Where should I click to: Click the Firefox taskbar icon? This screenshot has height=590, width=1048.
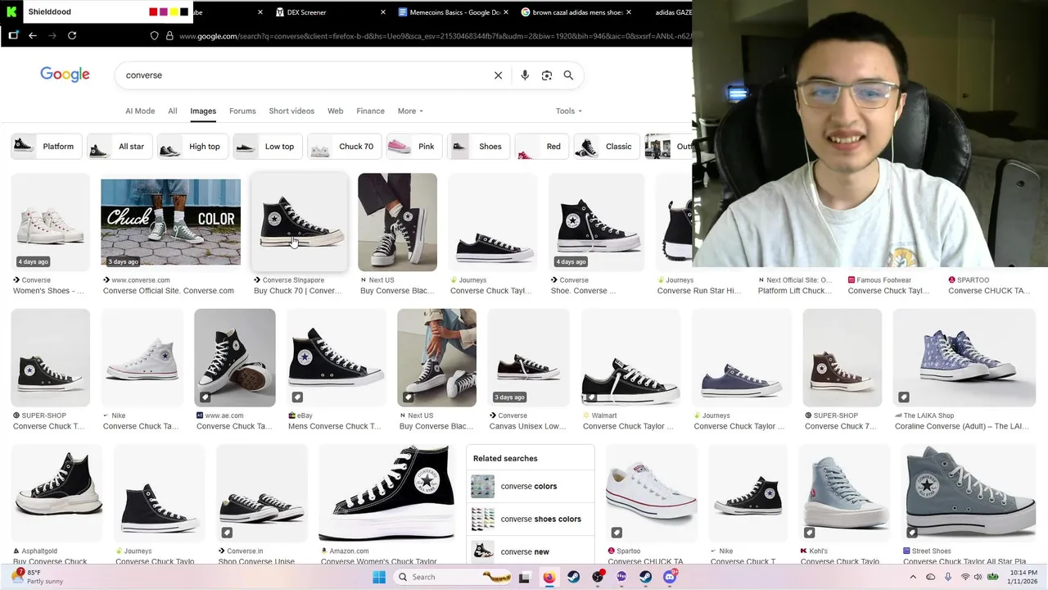tap(549, 577)
